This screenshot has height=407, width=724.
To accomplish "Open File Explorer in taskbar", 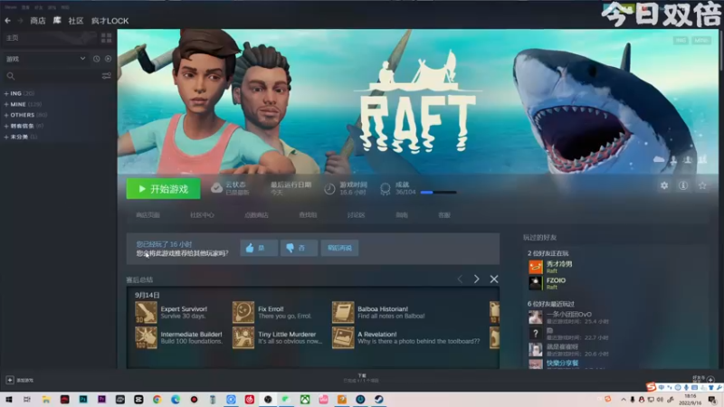I will point(46,399).
